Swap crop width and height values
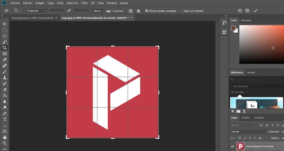 point(69,11)
